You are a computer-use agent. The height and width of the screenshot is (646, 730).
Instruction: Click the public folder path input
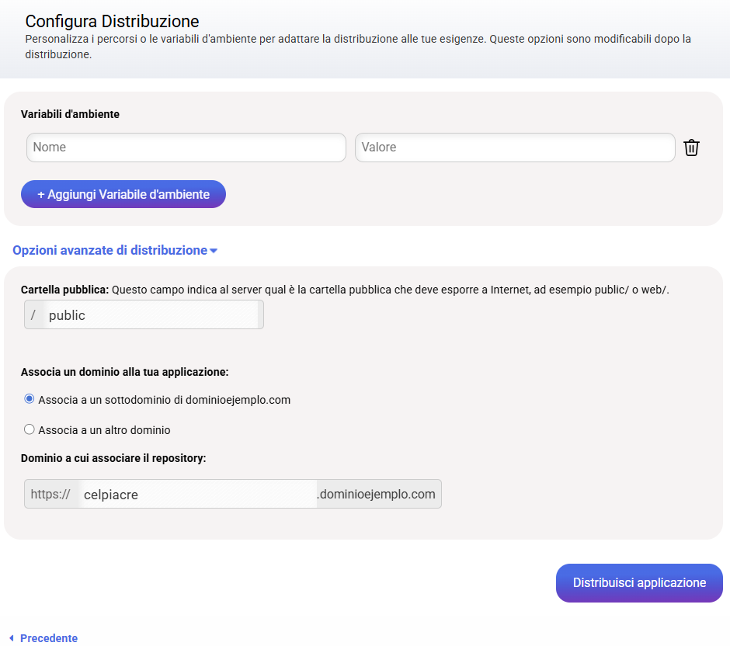pos(151,315)
